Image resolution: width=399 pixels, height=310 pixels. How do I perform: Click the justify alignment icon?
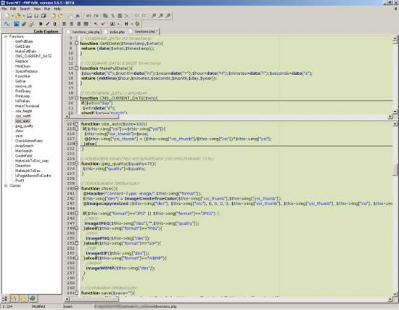click(x=86, y=24)
